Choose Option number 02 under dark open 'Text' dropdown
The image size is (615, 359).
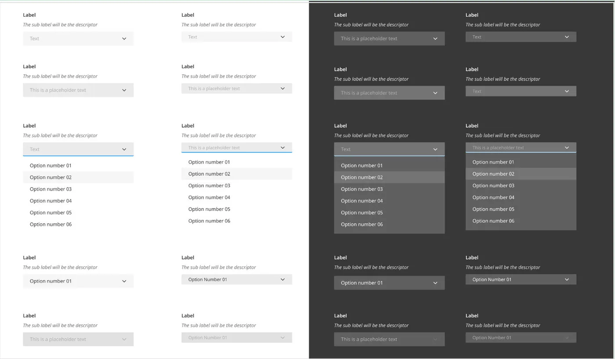click(x=389, y=178)
